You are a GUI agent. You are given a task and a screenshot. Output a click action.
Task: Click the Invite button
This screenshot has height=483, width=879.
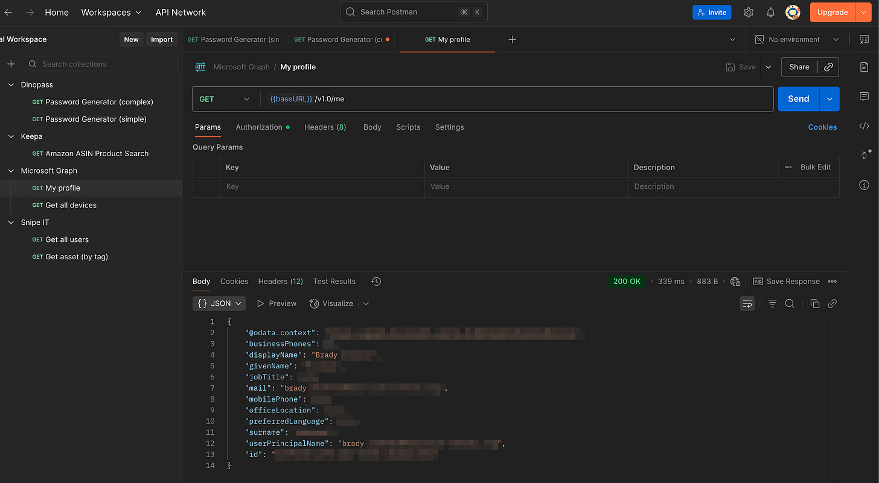click(712, 12)
